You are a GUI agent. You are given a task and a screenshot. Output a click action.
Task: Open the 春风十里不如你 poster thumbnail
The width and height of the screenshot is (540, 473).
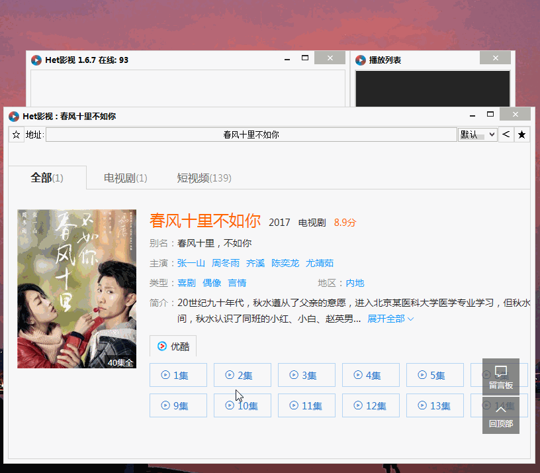pos(77,289)
